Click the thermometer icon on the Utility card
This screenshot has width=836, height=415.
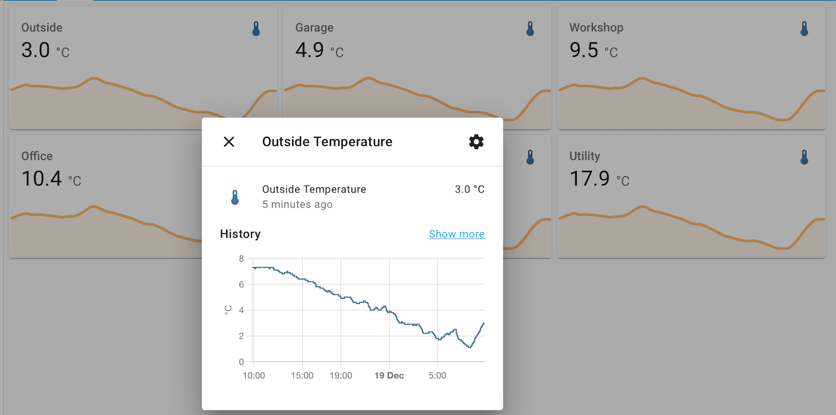tap(804, 157)
